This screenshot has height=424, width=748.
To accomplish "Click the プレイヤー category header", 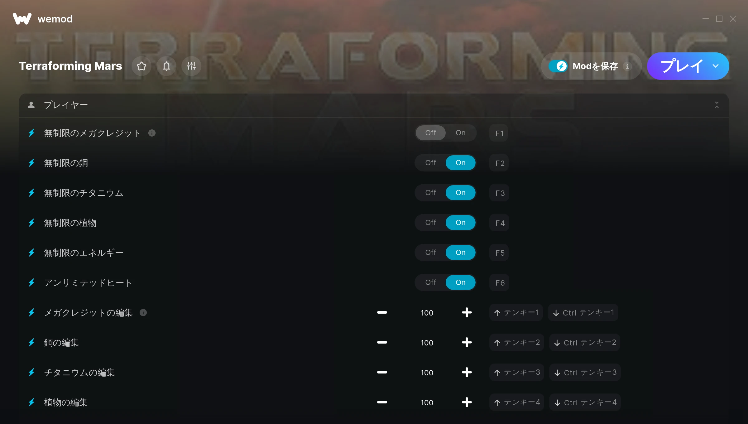I will [x=374, y=105].
